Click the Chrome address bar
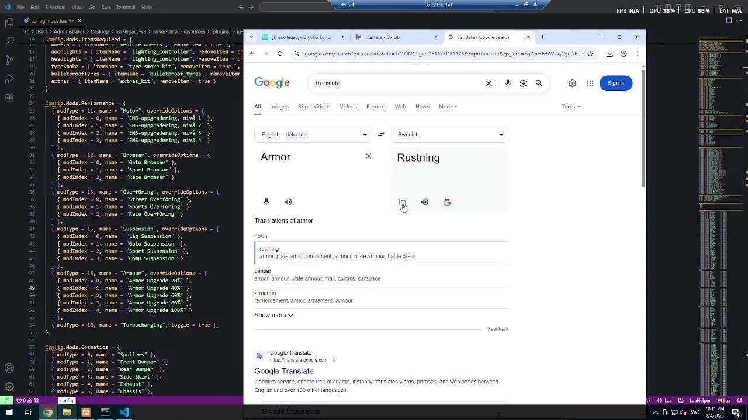The width and height of the screenshot is (748, 420). [442, 54]
